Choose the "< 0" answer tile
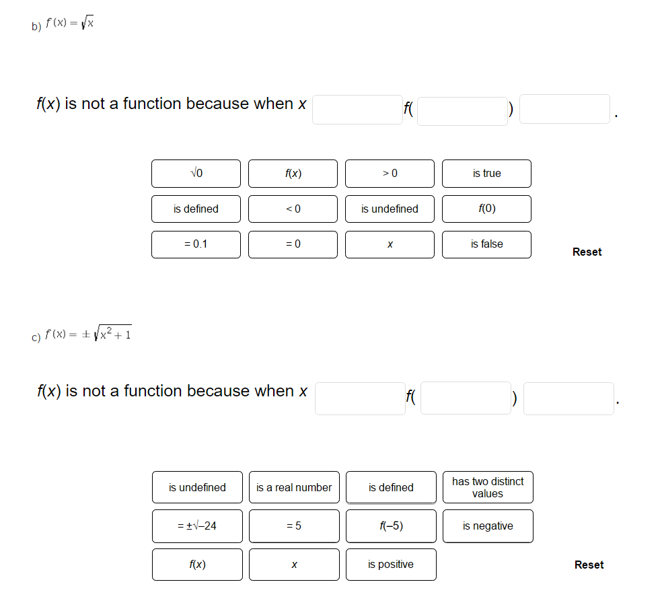Image resolution: width=662 pixels, height=609 pixels. pyautogui.click(x=293, y=209)
